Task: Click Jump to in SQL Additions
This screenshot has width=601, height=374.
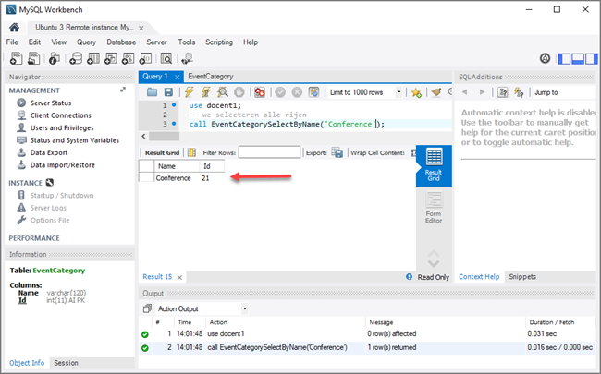Action: (x=546, y=92)
